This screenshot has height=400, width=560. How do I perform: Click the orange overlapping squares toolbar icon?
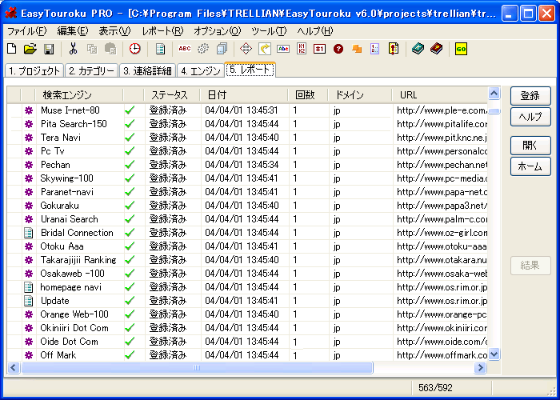(x=357, y=49)
